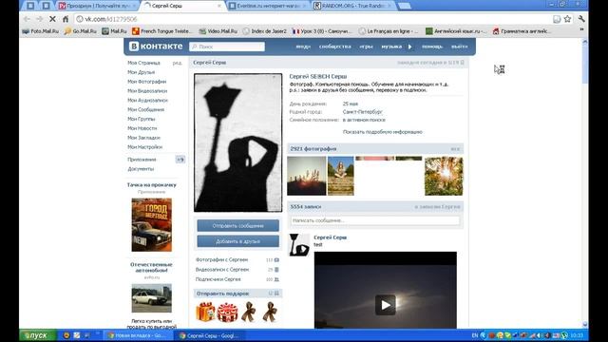Open Chrome wrench settings menu
Image resolution: width=608 pixels, height=342 pixels.
(x=581, y=19)
